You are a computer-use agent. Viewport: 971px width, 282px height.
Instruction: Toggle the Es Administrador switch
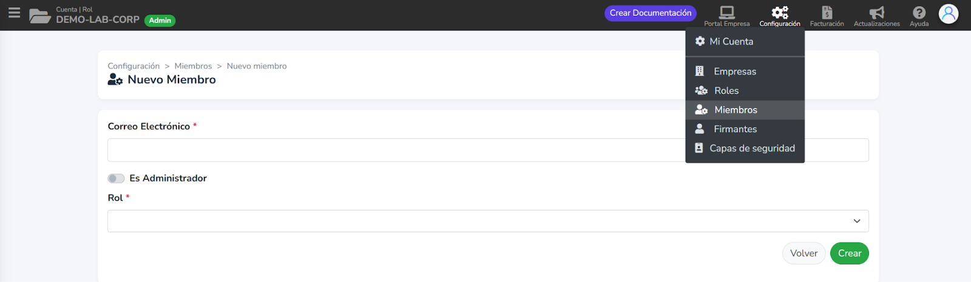click(x=116, y=178)
